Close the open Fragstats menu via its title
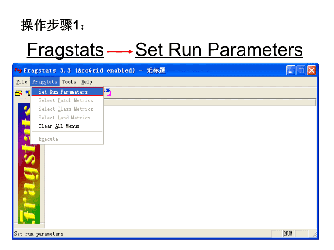The image size is (334, 250). pos(45,82)
